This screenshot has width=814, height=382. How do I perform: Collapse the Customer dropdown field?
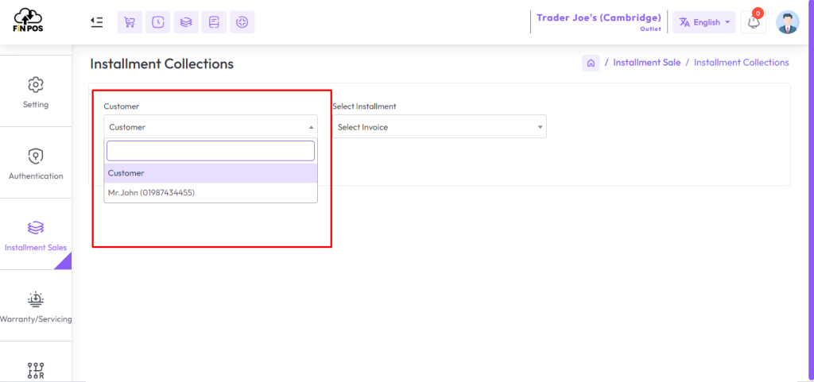click(x=211, y=126)
